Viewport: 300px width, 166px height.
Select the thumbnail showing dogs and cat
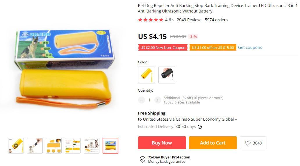[x=92, y=146]
